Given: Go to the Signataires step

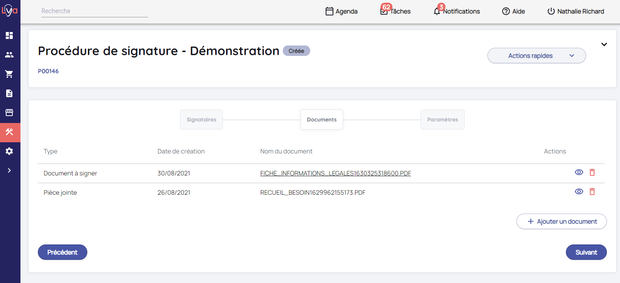Looking at the screenshot, I should click(201, 120).
